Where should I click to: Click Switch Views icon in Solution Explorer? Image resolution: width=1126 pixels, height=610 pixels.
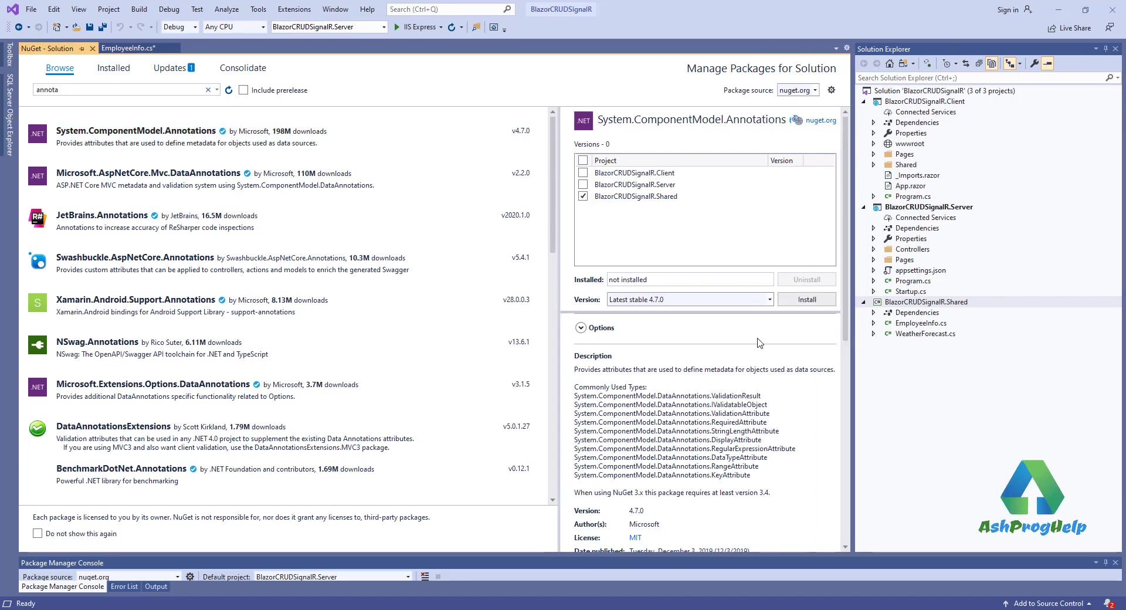(903, 63)
